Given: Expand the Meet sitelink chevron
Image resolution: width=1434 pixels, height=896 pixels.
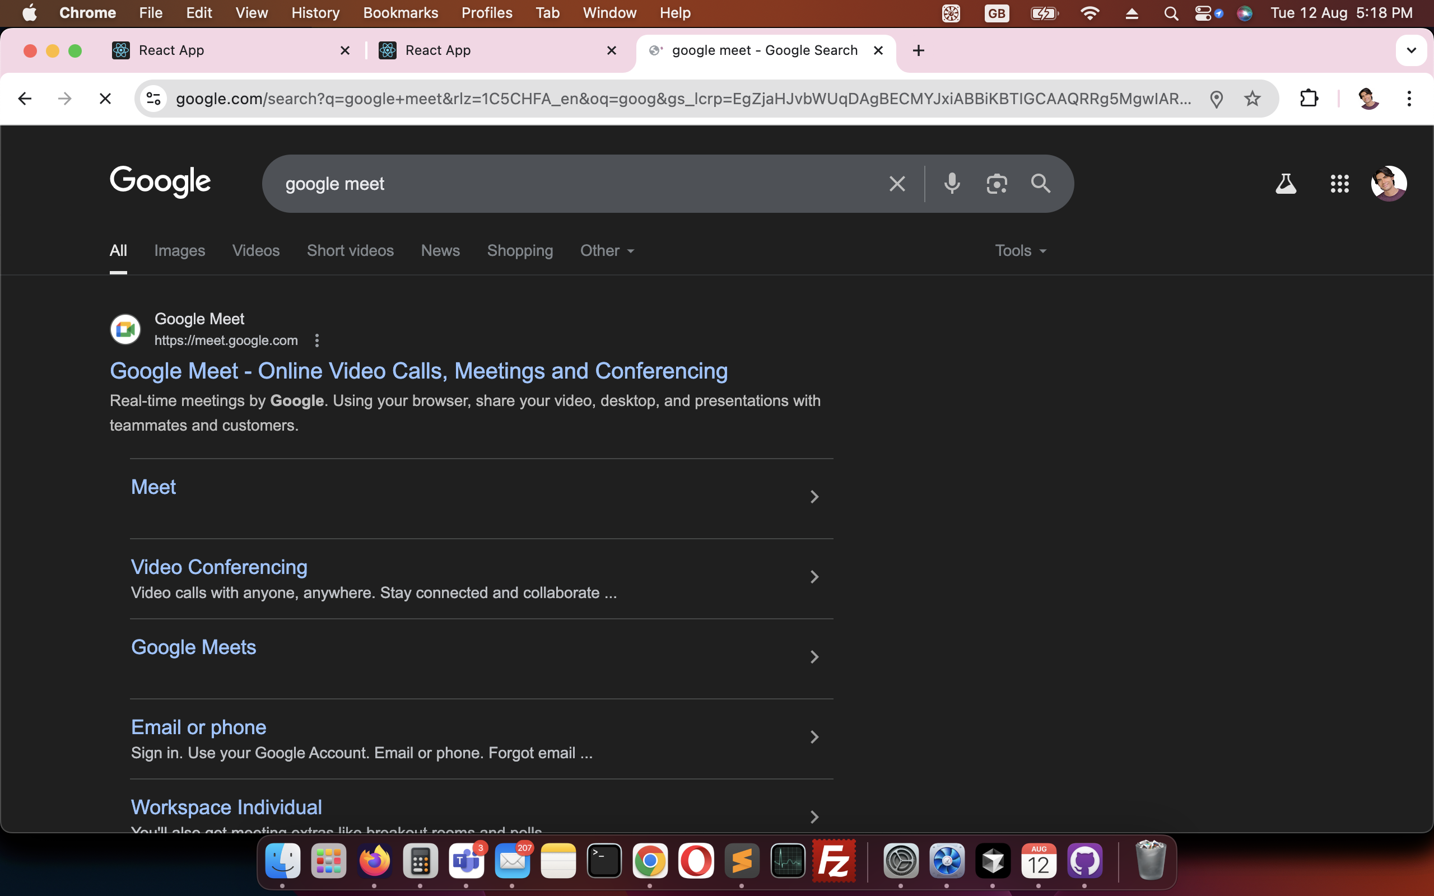Looking at the screenshot, I should tap(814, 497).
